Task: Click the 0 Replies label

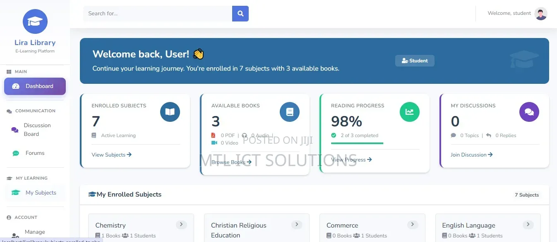Action: click(506, 135)
